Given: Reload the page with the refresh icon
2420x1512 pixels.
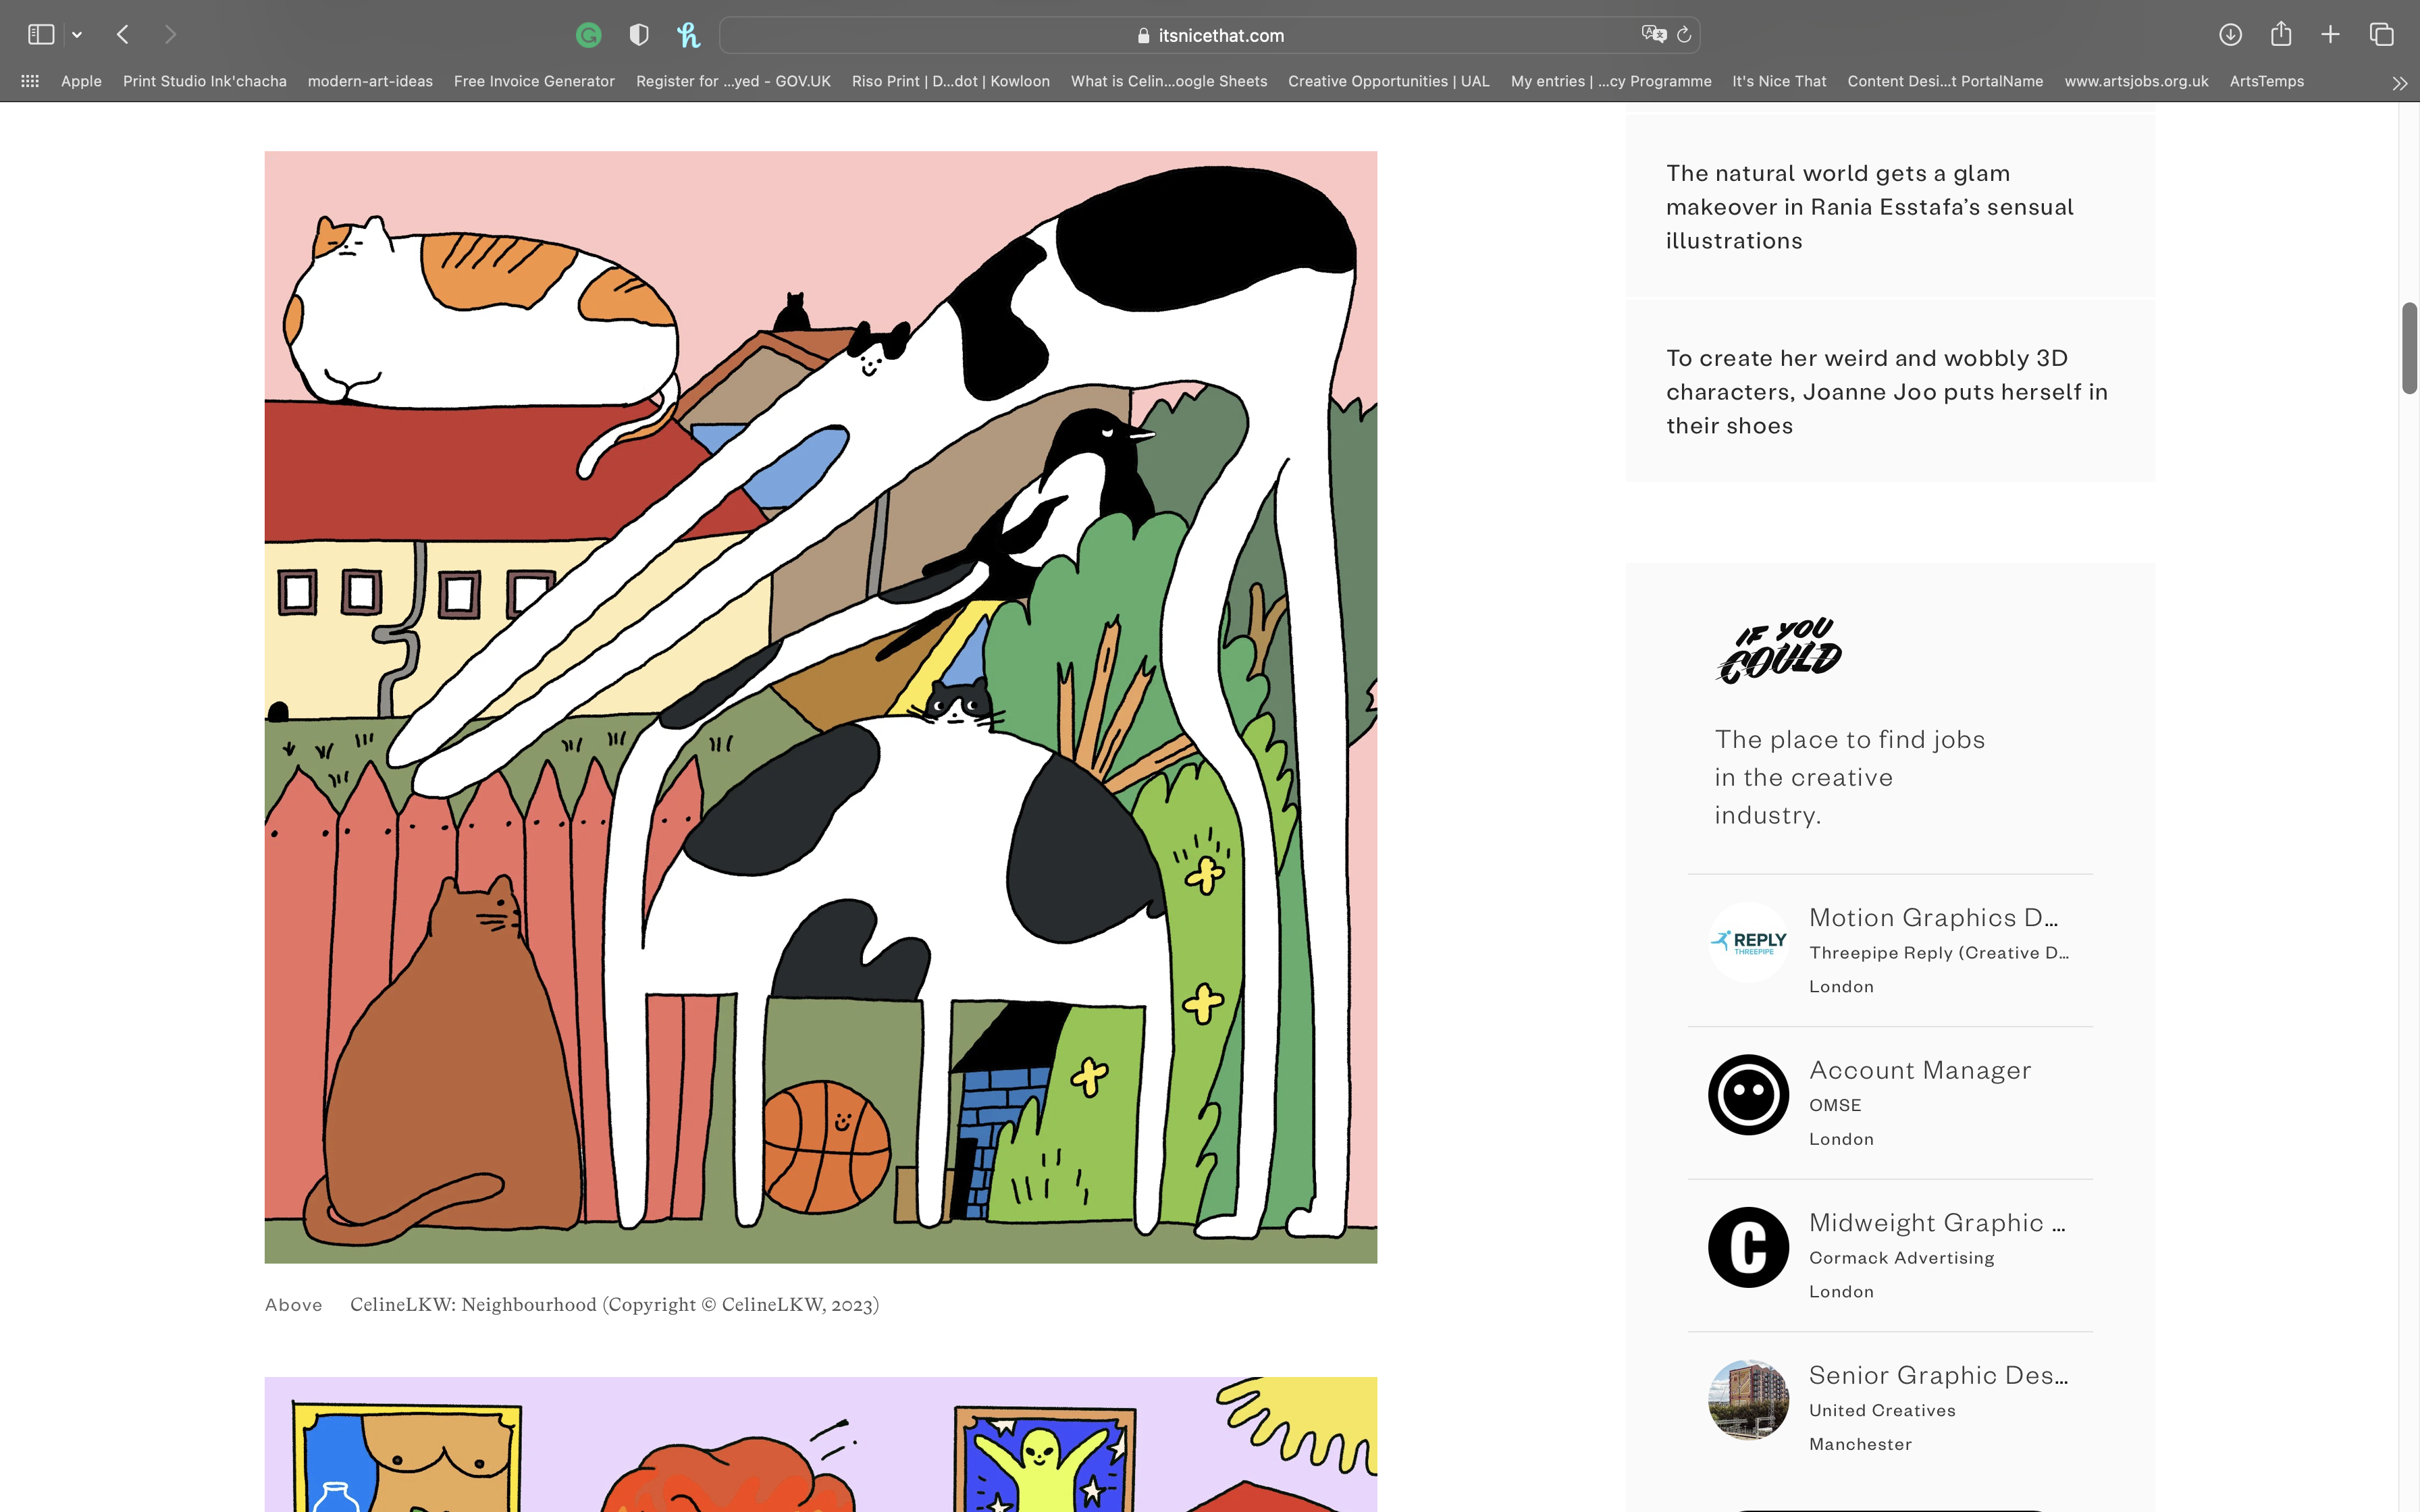Looking at the screenshot, I should click(1684, 35).
